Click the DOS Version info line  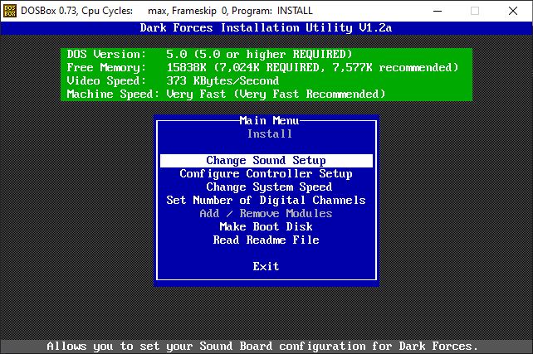(209, 55)
